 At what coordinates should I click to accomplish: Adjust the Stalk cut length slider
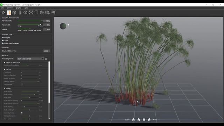[30, 110]
